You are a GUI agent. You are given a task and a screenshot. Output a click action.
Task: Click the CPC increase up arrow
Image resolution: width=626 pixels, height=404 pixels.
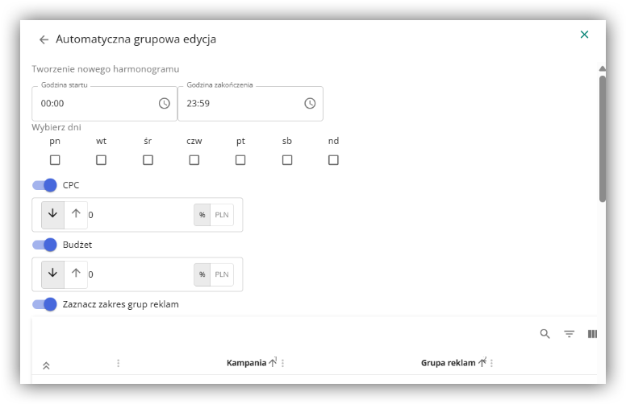click(76, 214)
